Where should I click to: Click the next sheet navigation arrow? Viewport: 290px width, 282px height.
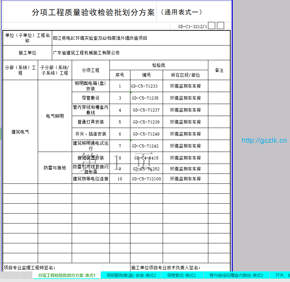tap(16, 275)
